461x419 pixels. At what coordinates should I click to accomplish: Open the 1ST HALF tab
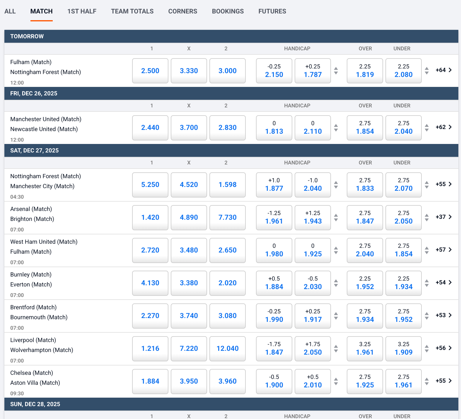[x=82, y=11]
